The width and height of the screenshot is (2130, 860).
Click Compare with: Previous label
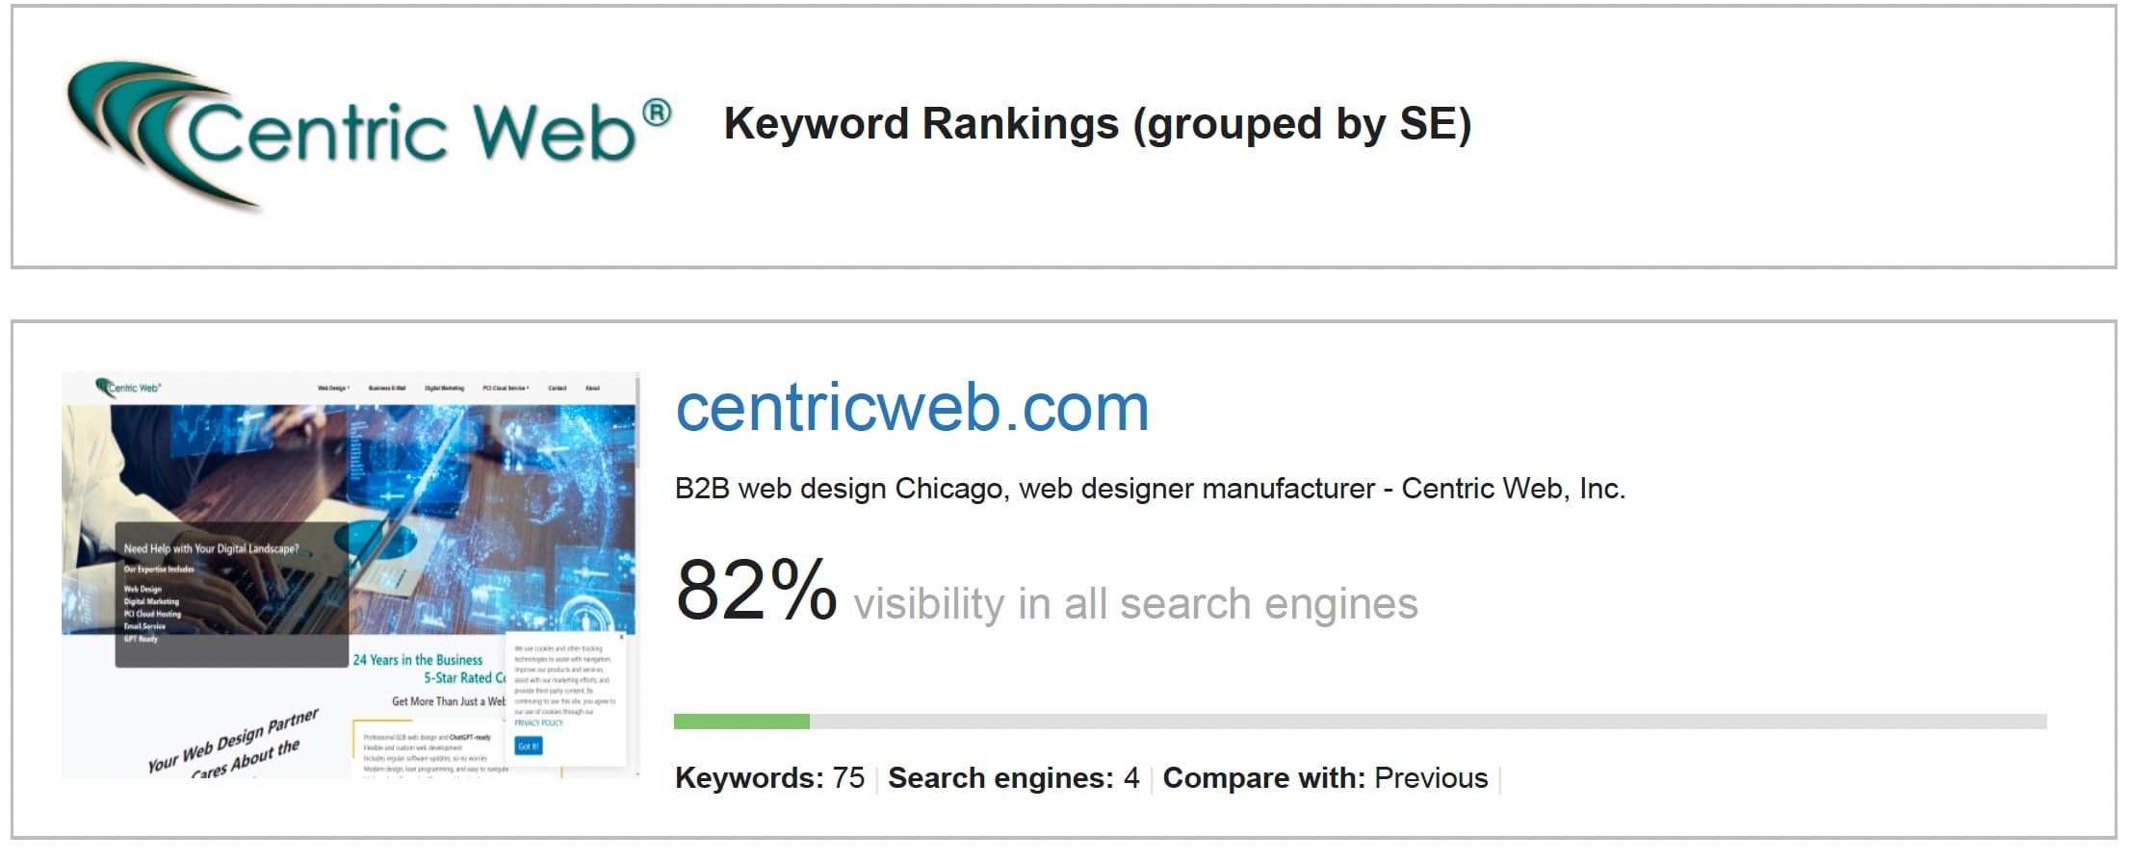tap(1325, 777)
